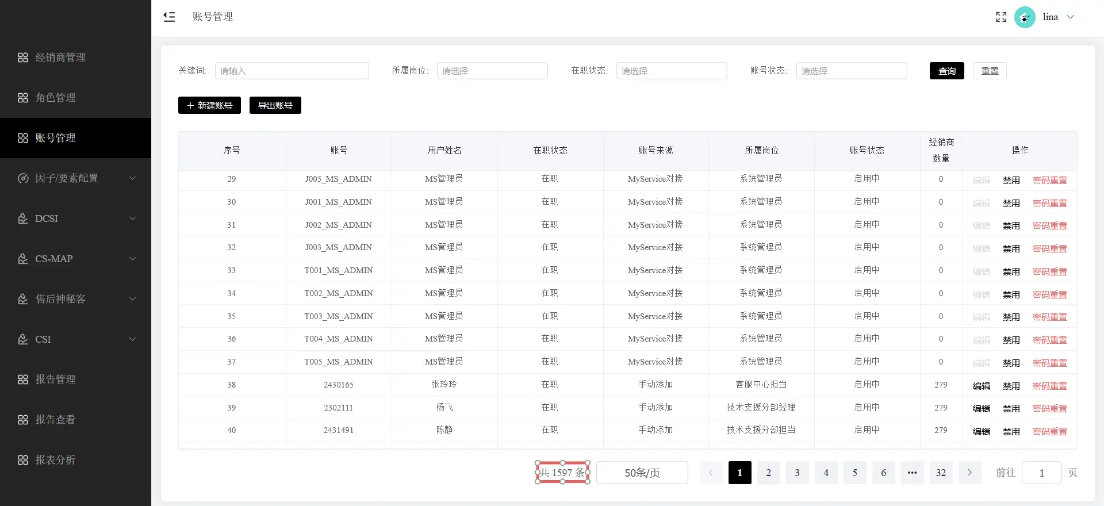The image size is (1104, 506).
Task: Focus the 关键词 keyword input field
Action: (x=292, y=71)
